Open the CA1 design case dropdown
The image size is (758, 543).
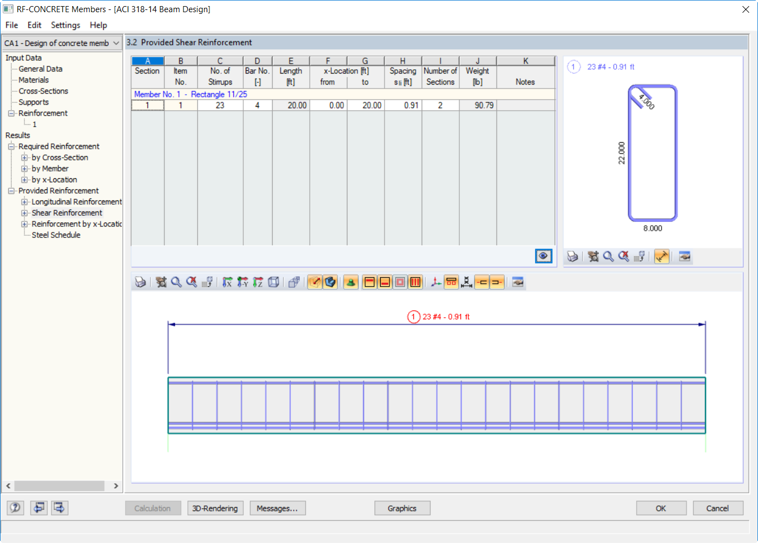click(62, 43)
